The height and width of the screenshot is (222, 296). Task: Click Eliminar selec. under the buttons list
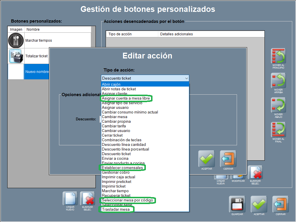point(87,199)
